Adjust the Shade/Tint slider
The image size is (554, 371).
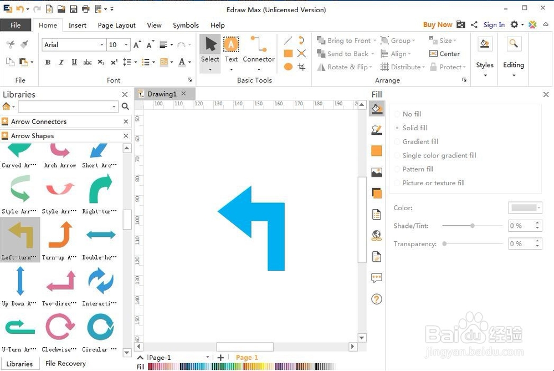[473, 226]
